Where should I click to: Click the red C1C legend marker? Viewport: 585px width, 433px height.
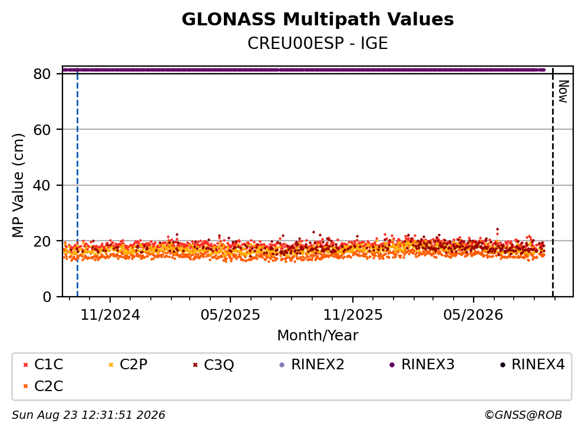(x=26, y=365)
